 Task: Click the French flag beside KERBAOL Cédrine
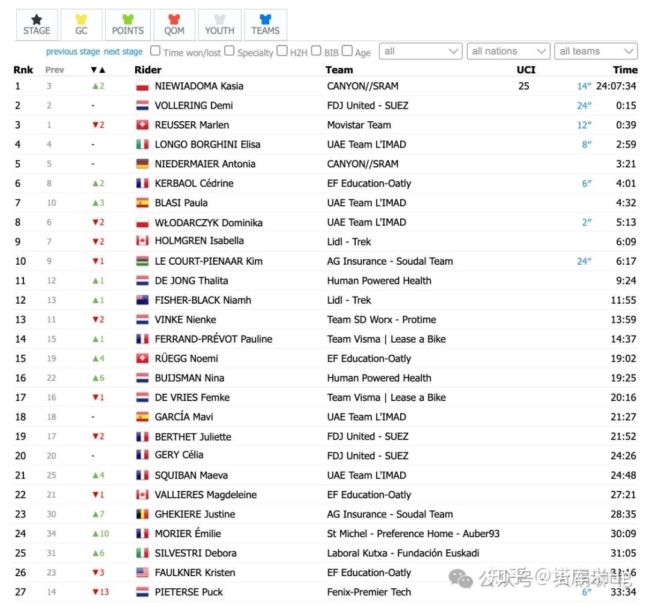(142, 184)
